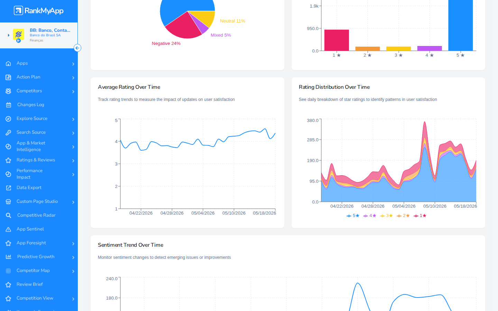Click the App & Market Intelligence icon
This screenshot has width=498, height=311.
click(x=8, y=147)
